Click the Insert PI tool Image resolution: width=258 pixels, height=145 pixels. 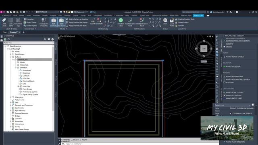click(93, 21)
